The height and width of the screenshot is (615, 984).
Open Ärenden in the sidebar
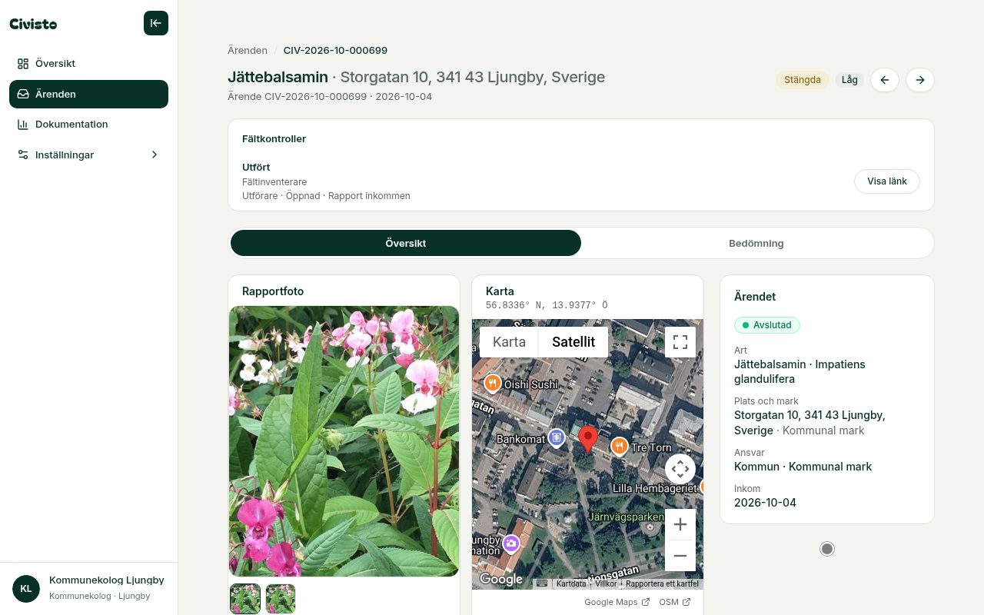tap(88, 94)
